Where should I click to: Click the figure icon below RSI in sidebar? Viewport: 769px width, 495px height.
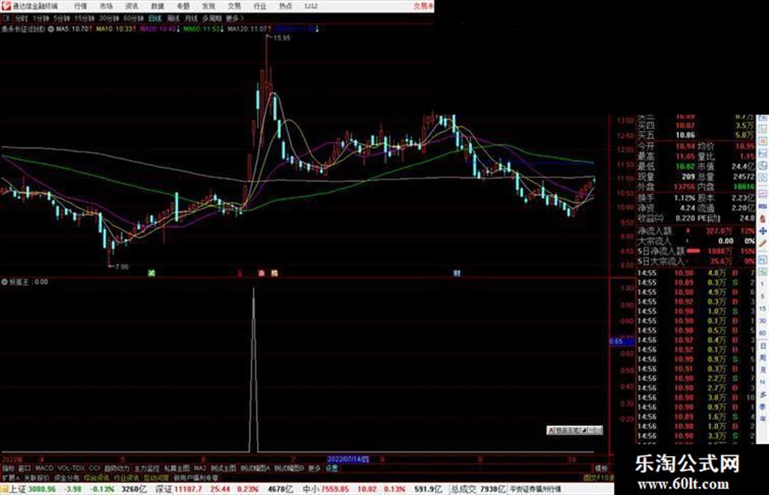(762, 219)
